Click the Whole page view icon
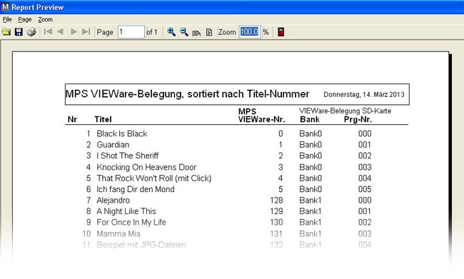 coord(209,32)
